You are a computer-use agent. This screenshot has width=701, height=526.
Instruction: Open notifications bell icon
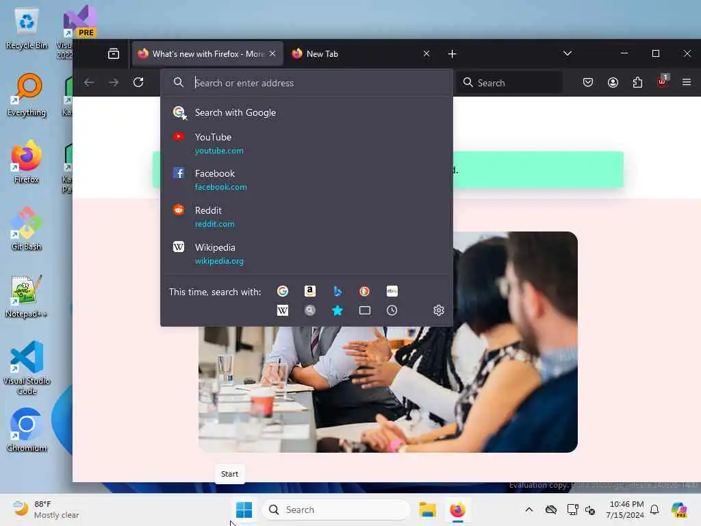[x=654, y=510]
